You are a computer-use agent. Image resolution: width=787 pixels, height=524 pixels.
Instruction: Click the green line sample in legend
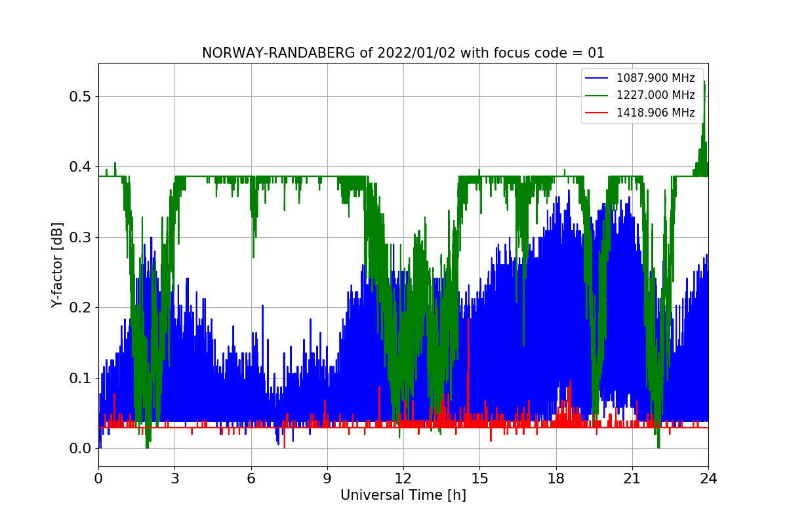tap(597, 95)
